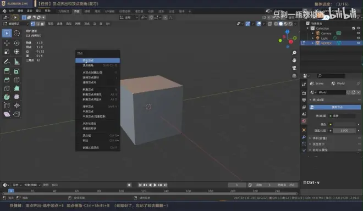Screen dimensions: 363x211
Task: Open the 编辑模式 mode dropdown
Action: click(x=15, y=24)
